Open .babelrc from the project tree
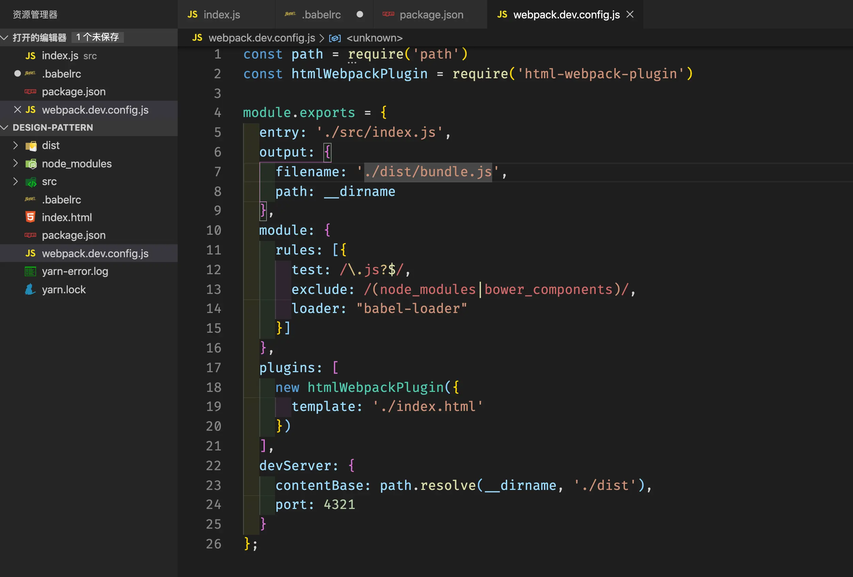Viewport: 853px width, 577px height. coord(61,200)
